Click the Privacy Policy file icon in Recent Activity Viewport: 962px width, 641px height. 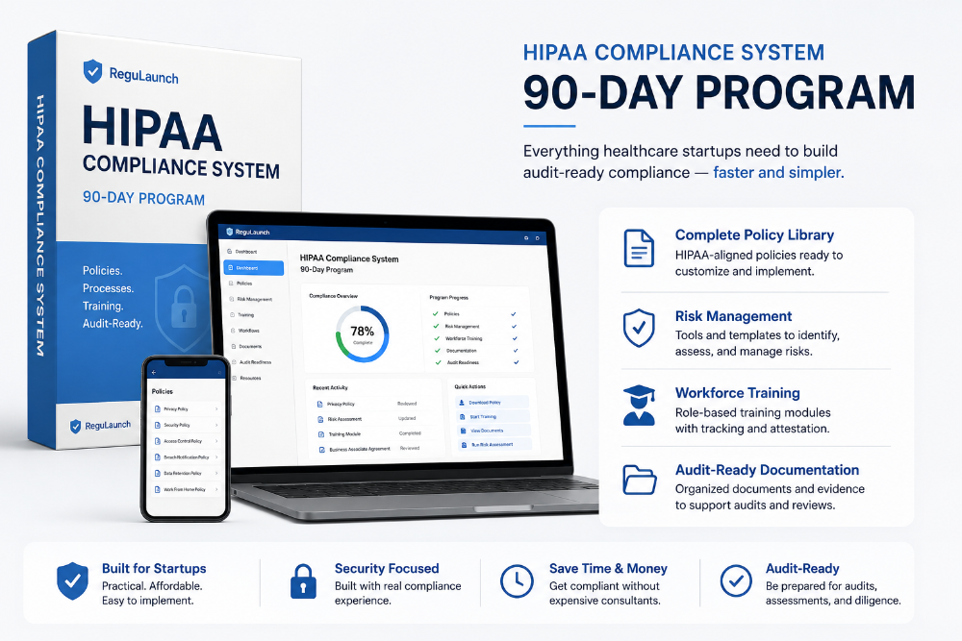tap(319, 404)
